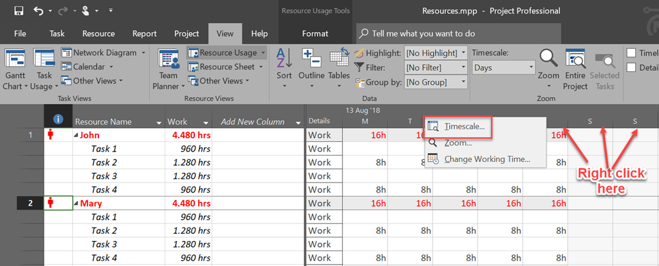Viewport: 659px width, 266px height.
Task: Click the Tell me search box
Action: [423, 33]
